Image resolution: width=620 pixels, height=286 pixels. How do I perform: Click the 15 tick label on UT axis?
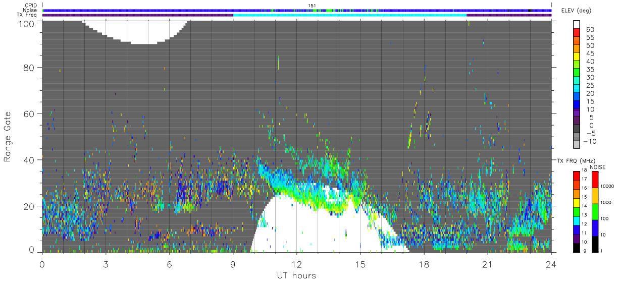pyautogui.click(x=360, y=264)
